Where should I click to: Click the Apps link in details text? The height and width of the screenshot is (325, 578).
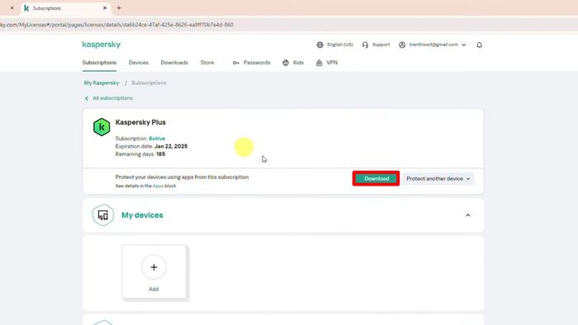158,186
